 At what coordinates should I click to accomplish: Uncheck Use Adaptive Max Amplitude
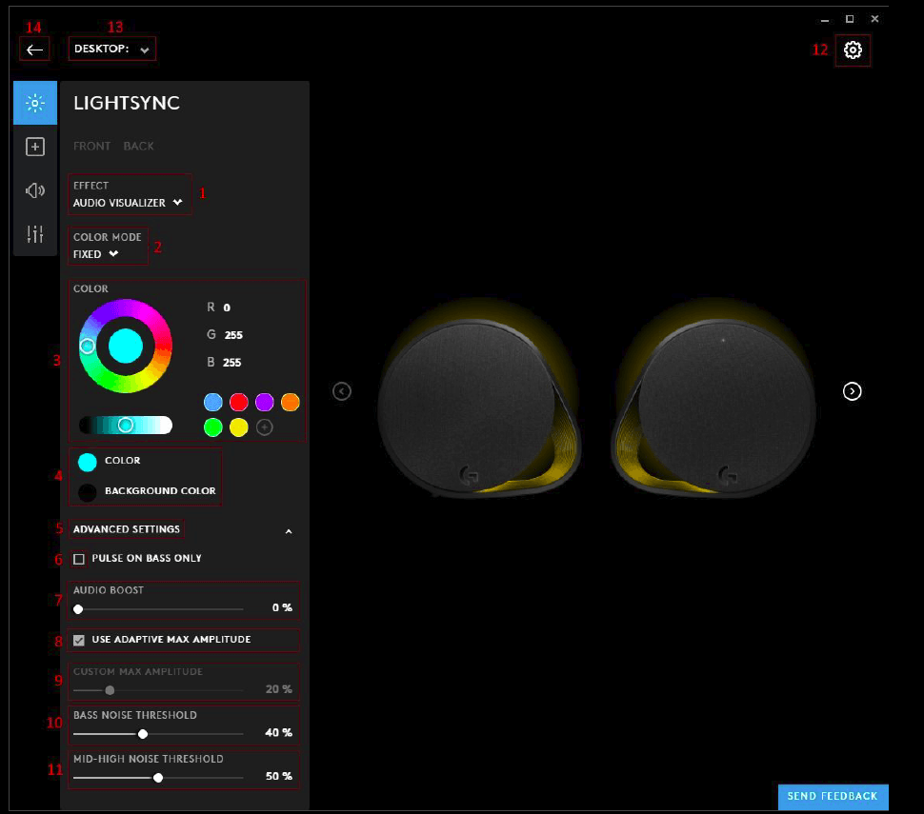pyautogui.click(x=79, y=640)
